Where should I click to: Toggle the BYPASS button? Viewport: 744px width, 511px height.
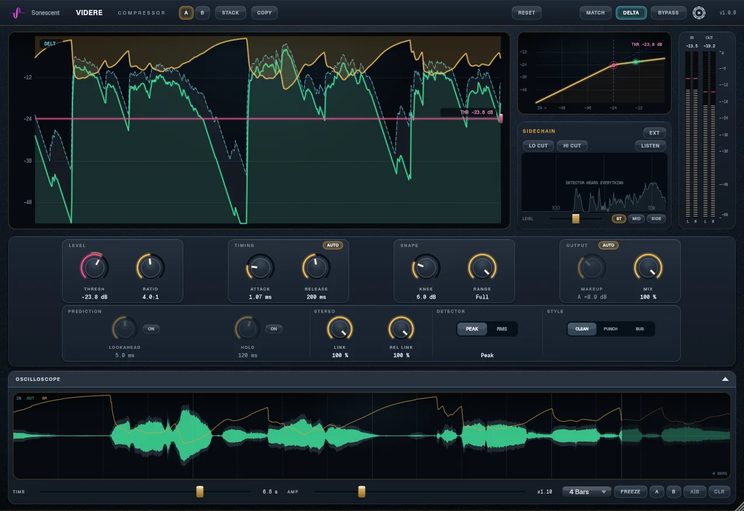pos(669,13)
